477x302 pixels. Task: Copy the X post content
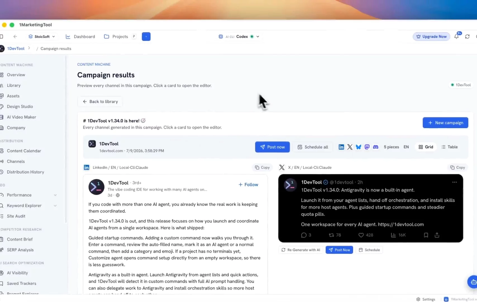point(457,167)
